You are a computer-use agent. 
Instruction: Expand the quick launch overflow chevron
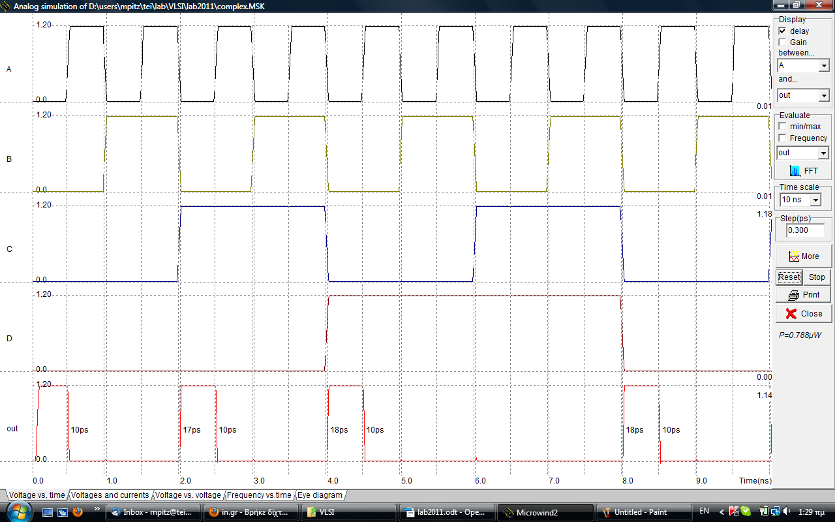pos(97,508)
